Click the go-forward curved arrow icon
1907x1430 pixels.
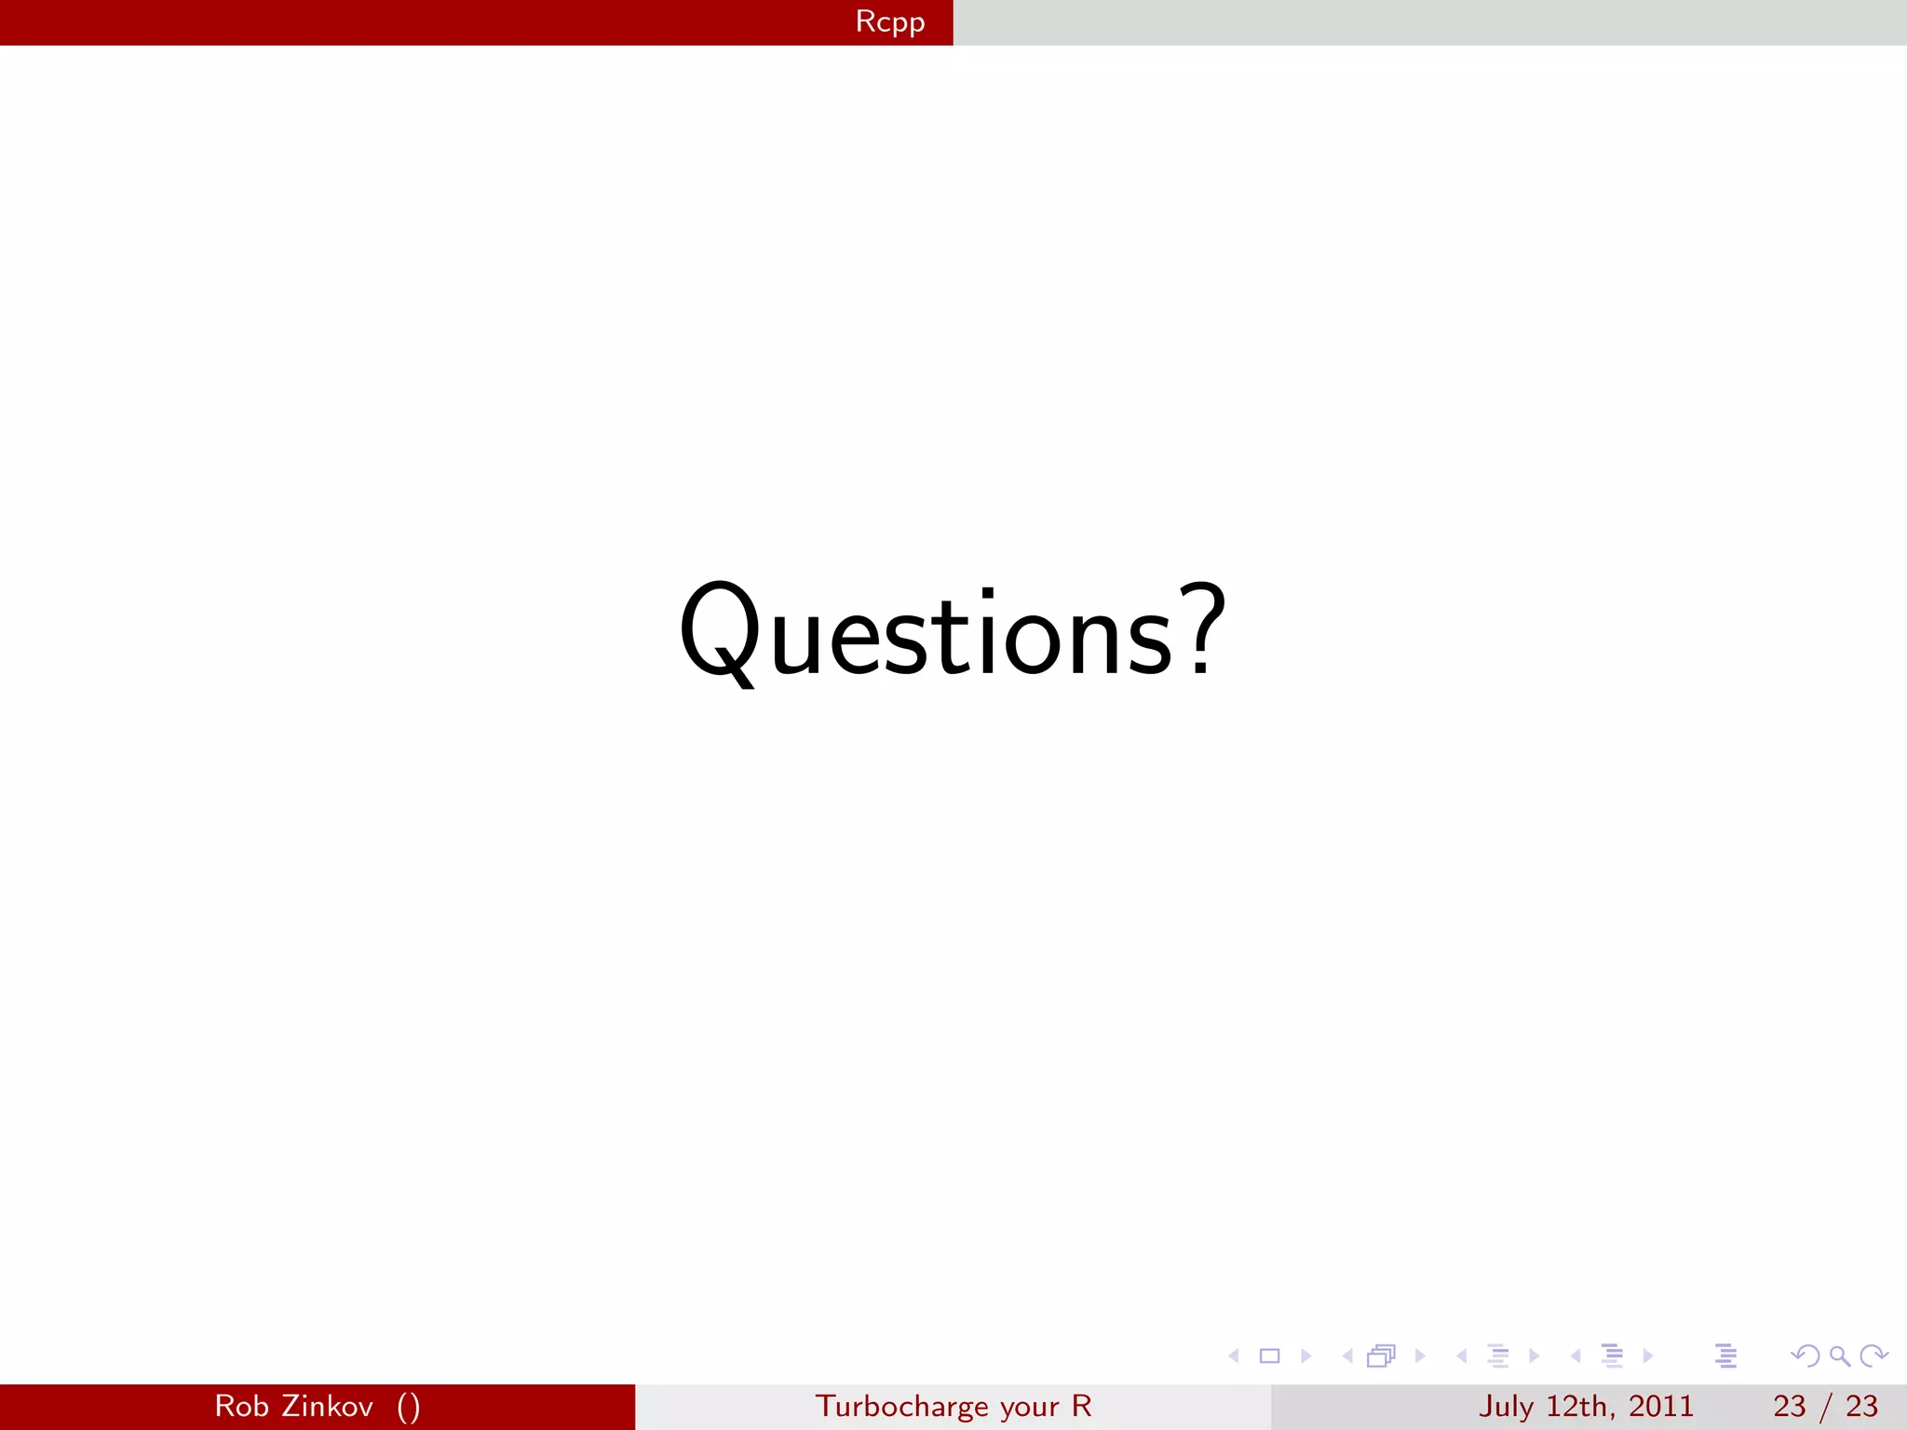click(1873, 1356)
